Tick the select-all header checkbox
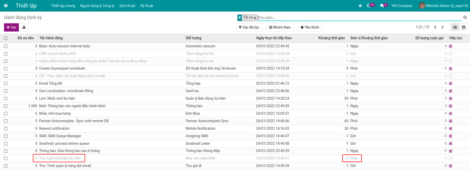470x171 pixels. pos(6,38)
